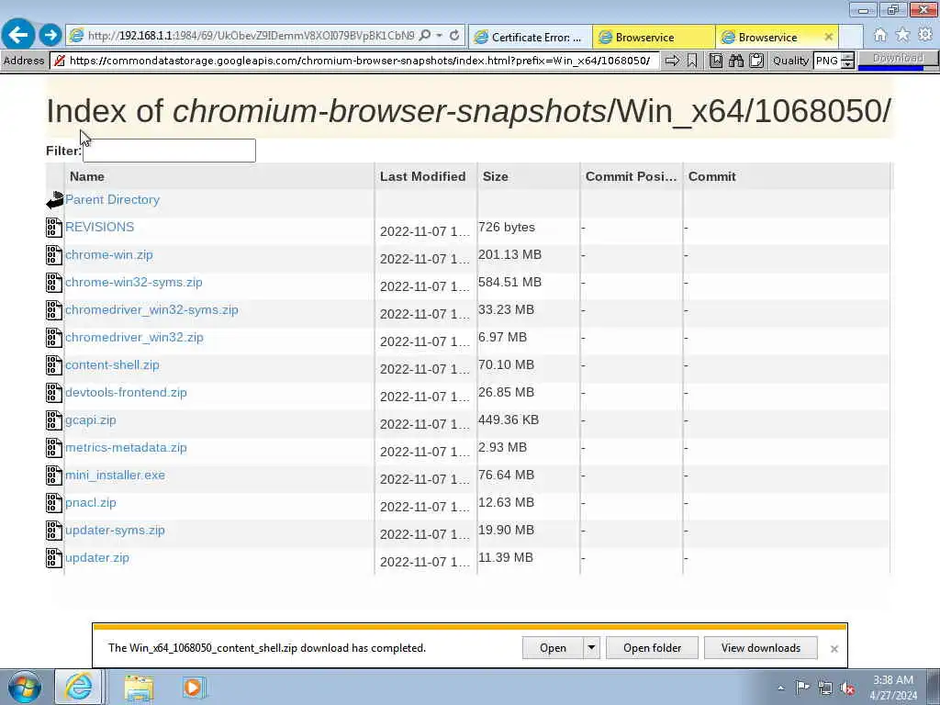Screen dimensions: 940x705
Task: Go forward with the IE forward arrow
Action: coord(50,36)
